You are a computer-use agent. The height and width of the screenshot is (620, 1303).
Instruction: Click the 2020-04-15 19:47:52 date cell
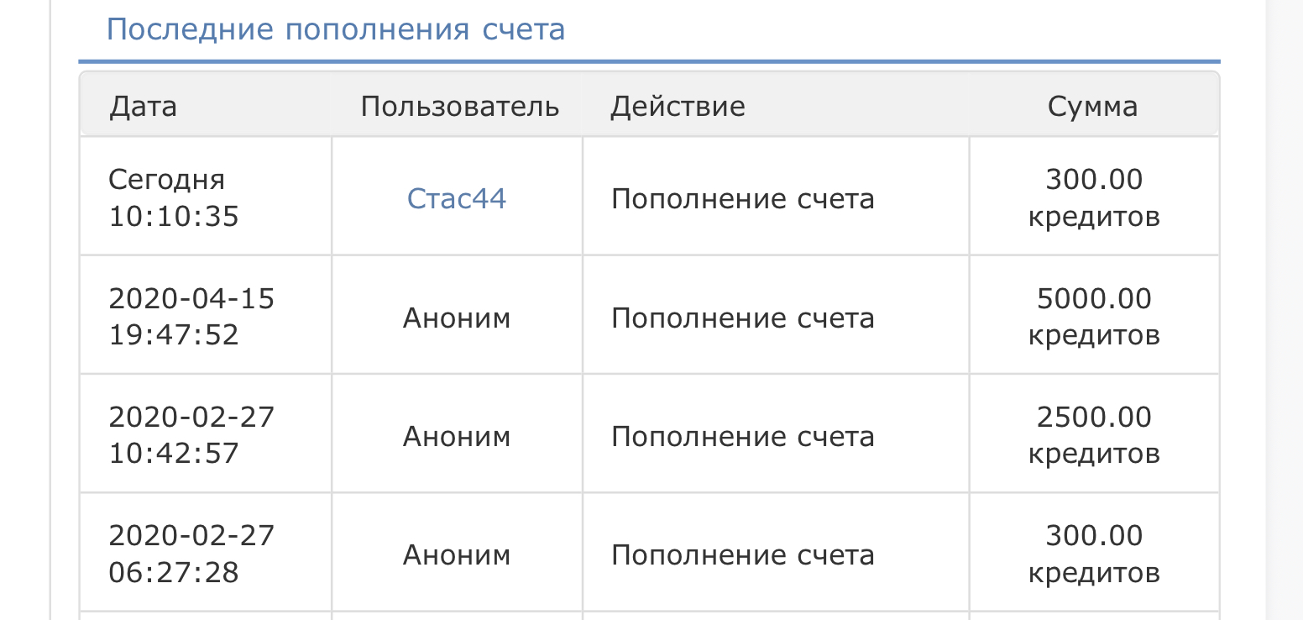(x=192, y=317)
